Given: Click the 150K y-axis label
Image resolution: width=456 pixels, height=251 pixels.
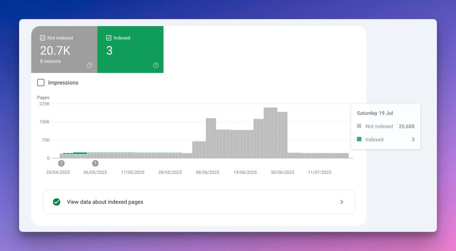Looking at the screenshot, I should coord(45,122).
